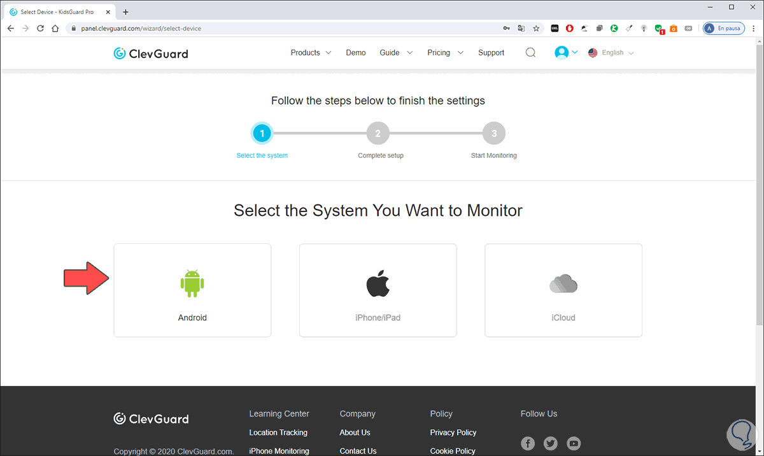Open the red stop-hand blocker extension
This screenshot has width=764, height=456.
(570, 29)
